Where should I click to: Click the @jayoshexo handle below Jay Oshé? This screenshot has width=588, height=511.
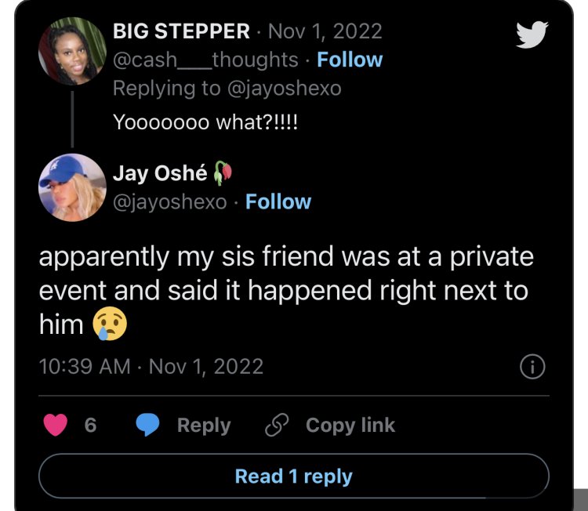170,201
